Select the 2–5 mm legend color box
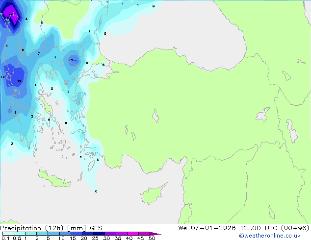311x240 pixels. point(42,234)
